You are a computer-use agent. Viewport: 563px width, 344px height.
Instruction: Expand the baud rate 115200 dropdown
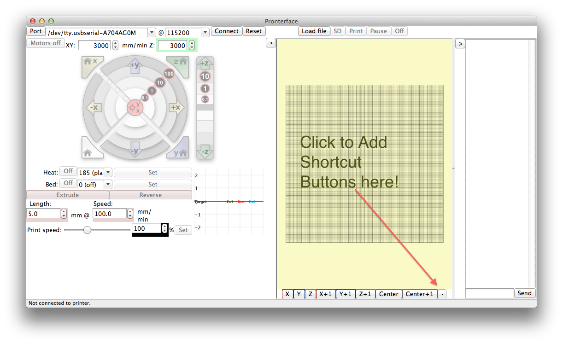(x=205, y=32)
